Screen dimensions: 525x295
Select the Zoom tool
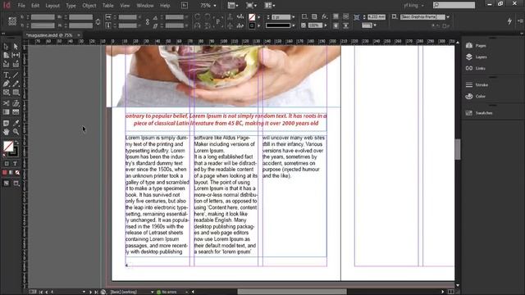(16, 132)
